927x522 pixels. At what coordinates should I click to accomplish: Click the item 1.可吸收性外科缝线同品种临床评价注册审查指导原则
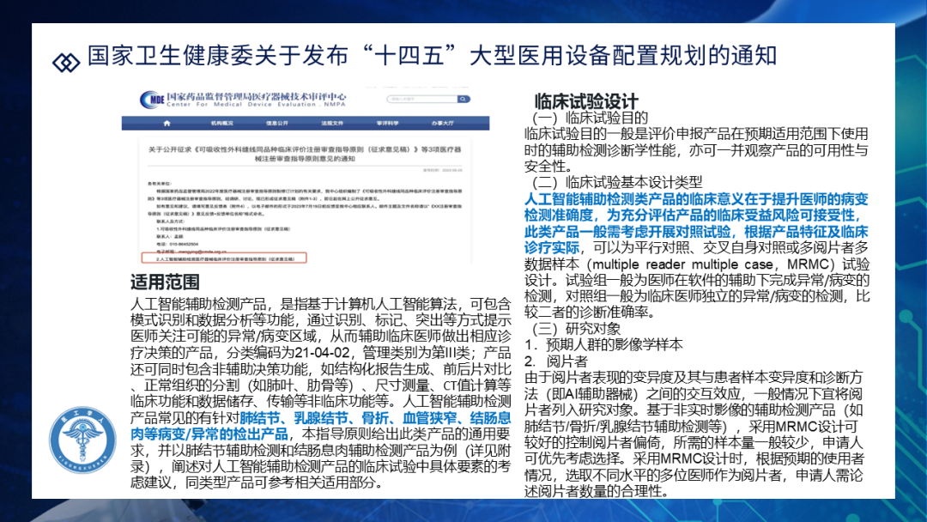click(223, 228)
